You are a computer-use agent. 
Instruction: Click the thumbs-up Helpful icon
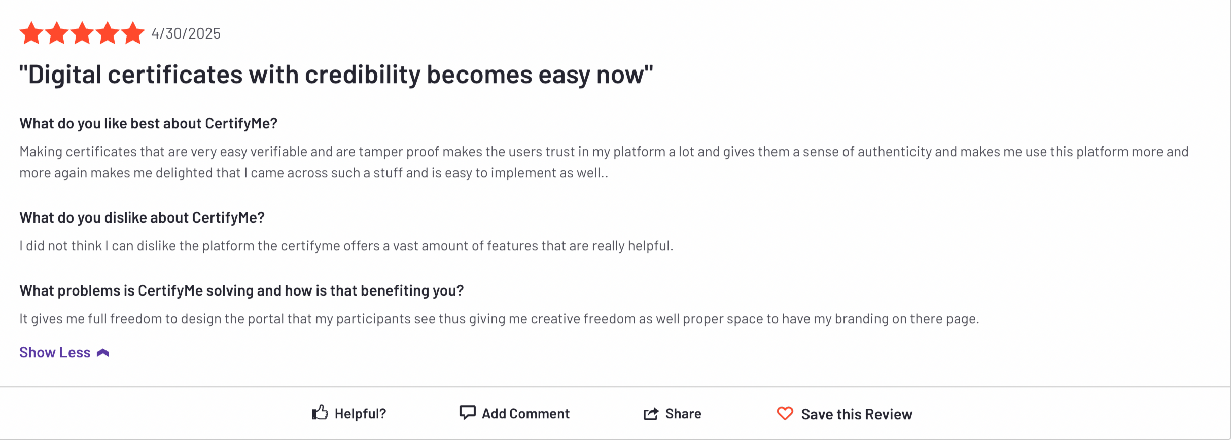320,413
